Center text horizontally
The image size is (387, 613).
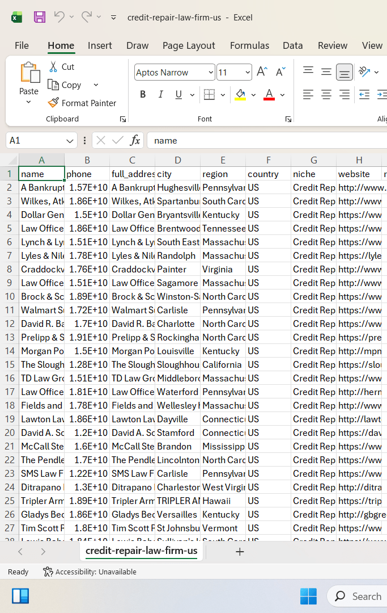326,94
